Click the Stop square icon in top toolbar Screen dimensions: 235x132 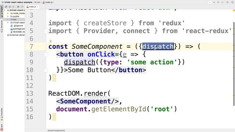(228, 2)
